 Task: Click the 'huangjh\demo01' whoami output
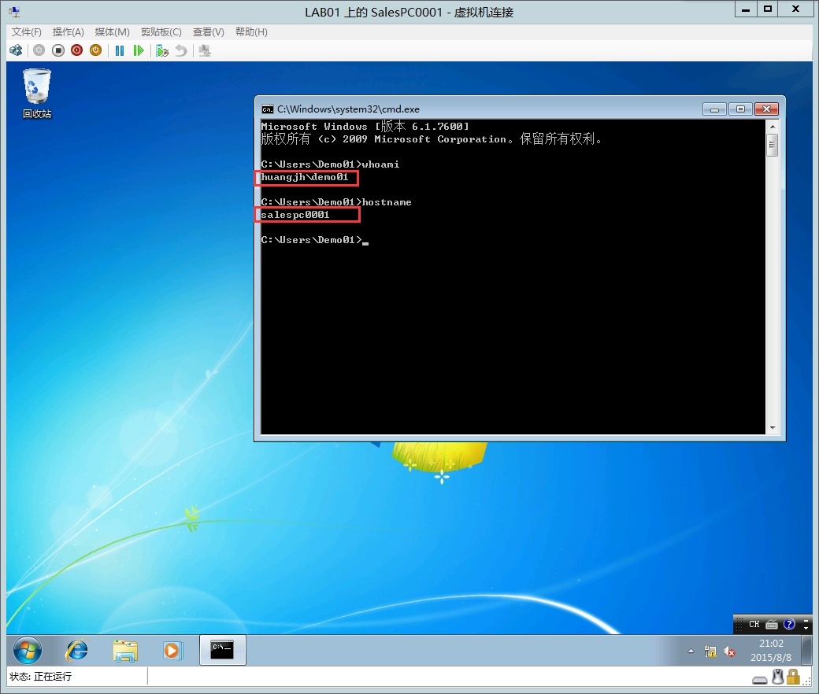click(x=305, y=177)
